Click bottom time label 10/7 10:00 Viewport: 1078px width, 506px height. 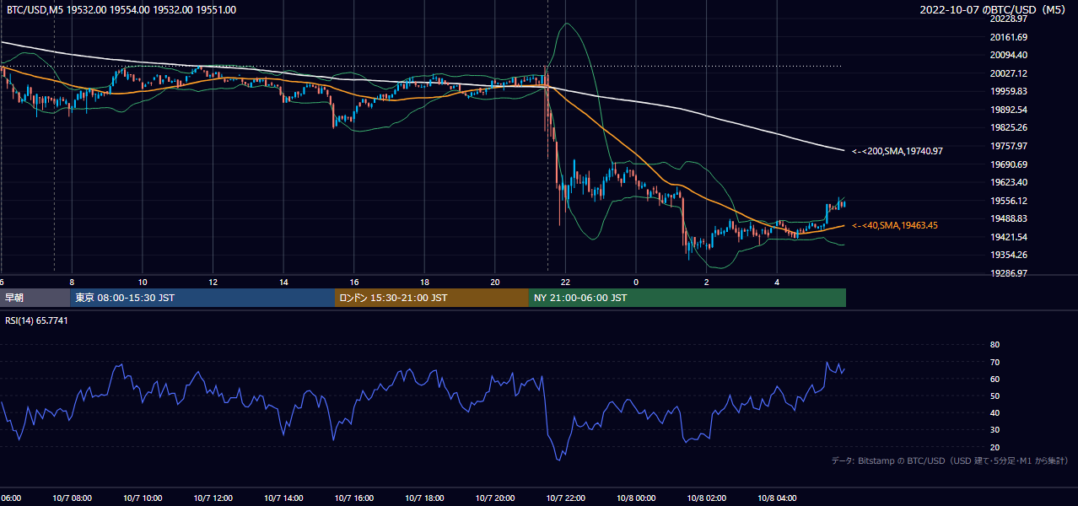pos(143,498)
